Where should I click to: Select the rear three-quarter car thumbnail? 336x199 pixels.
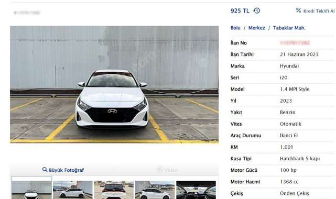(x=155, y=190)
